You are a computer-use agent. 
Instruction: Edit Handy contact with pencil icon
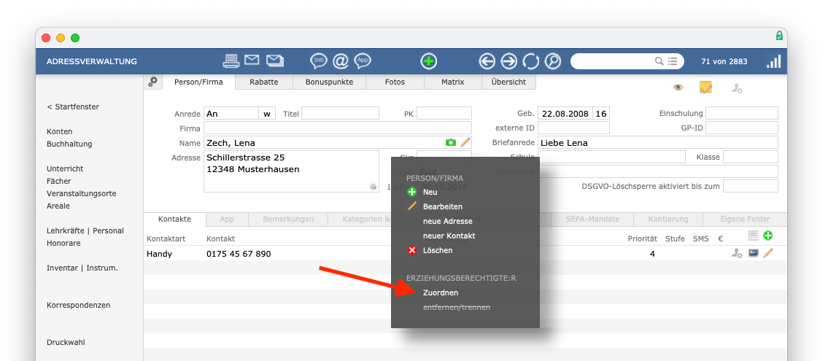(767, 253)
